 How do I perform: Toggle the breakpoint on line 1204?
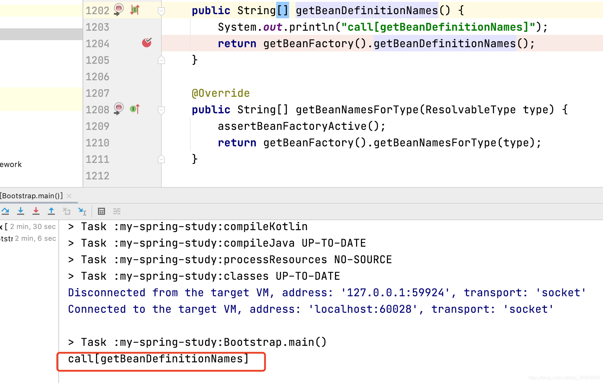pyautogui.click(x=147, y=43)
